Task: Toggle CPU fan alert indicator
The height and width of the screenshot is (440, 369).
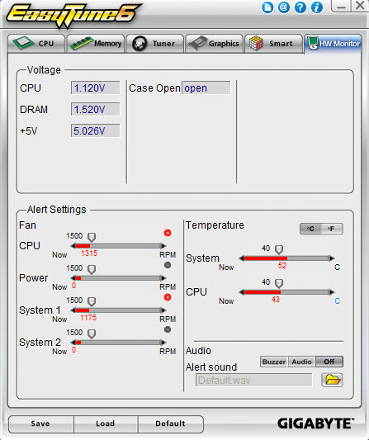Action: click(168, 233)
